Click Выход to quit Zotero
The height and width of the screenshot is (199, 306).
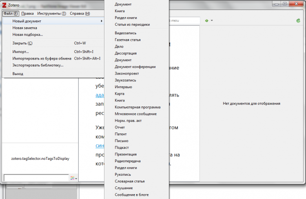point(18,74)
